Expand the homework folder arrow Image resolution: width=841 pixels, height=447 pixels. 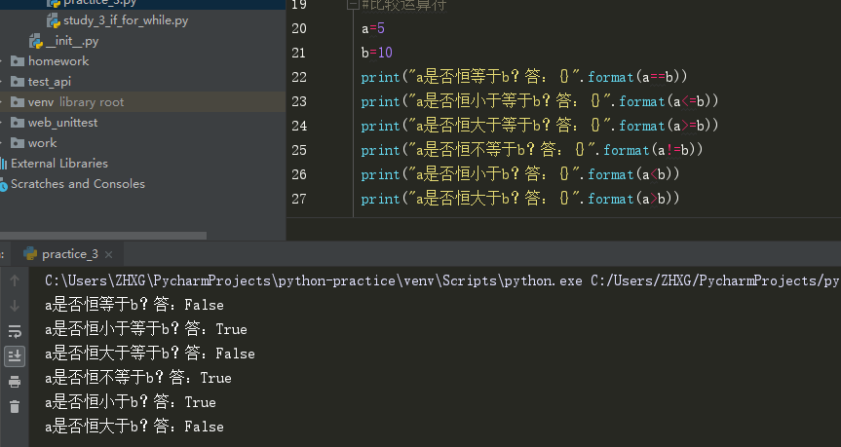tap(2, 61)
